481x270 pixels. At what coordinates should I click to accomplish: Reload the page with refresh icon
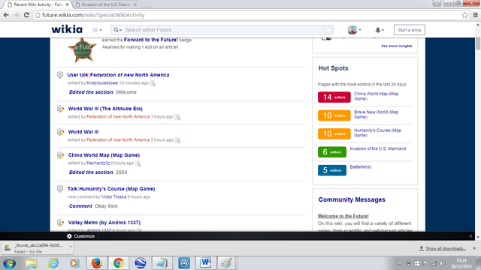pyautogui.click(x=26, y=15)
